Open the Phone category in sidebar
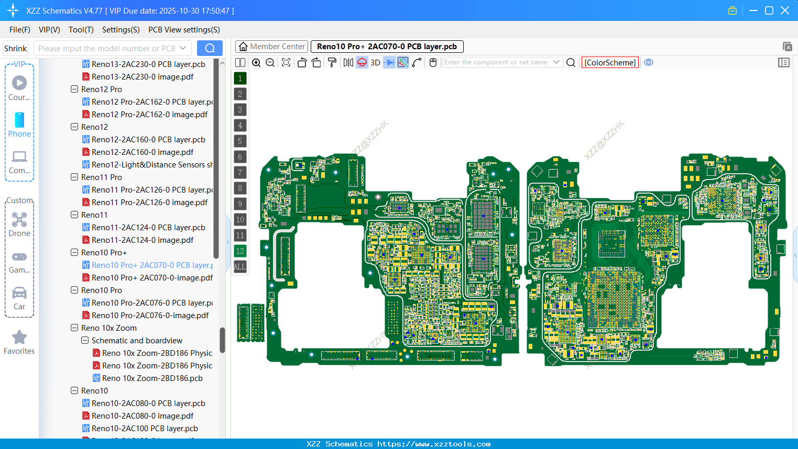The image size is (798, 449). (19, 125)
